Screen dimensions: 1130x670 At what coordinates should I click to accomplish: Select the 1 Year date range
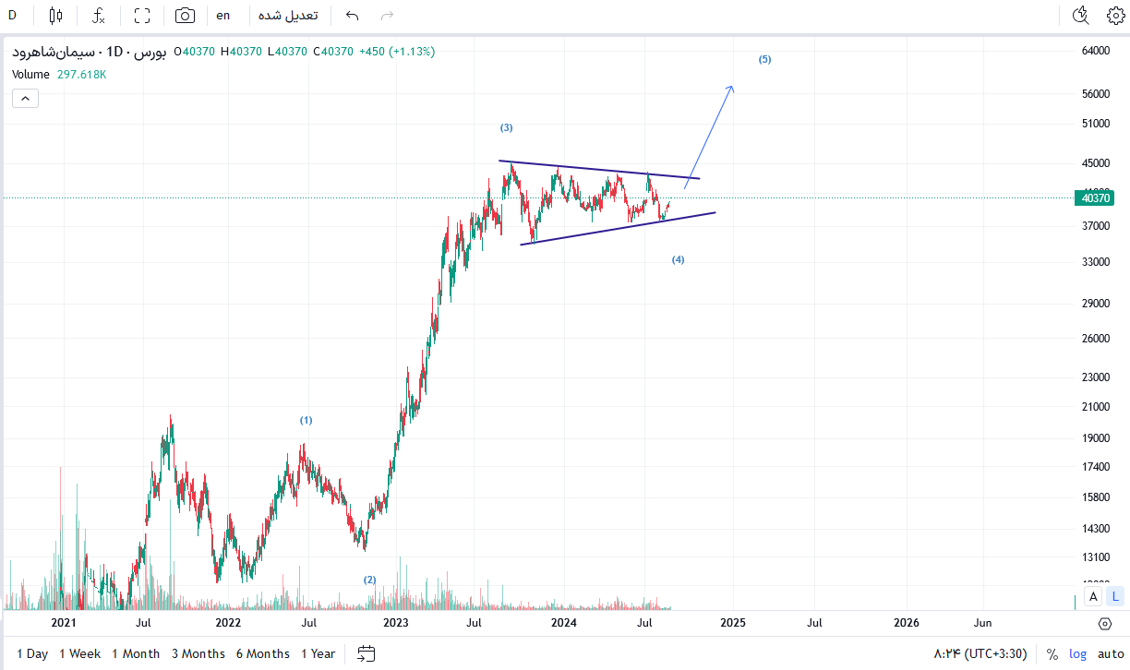pos(319,653)
